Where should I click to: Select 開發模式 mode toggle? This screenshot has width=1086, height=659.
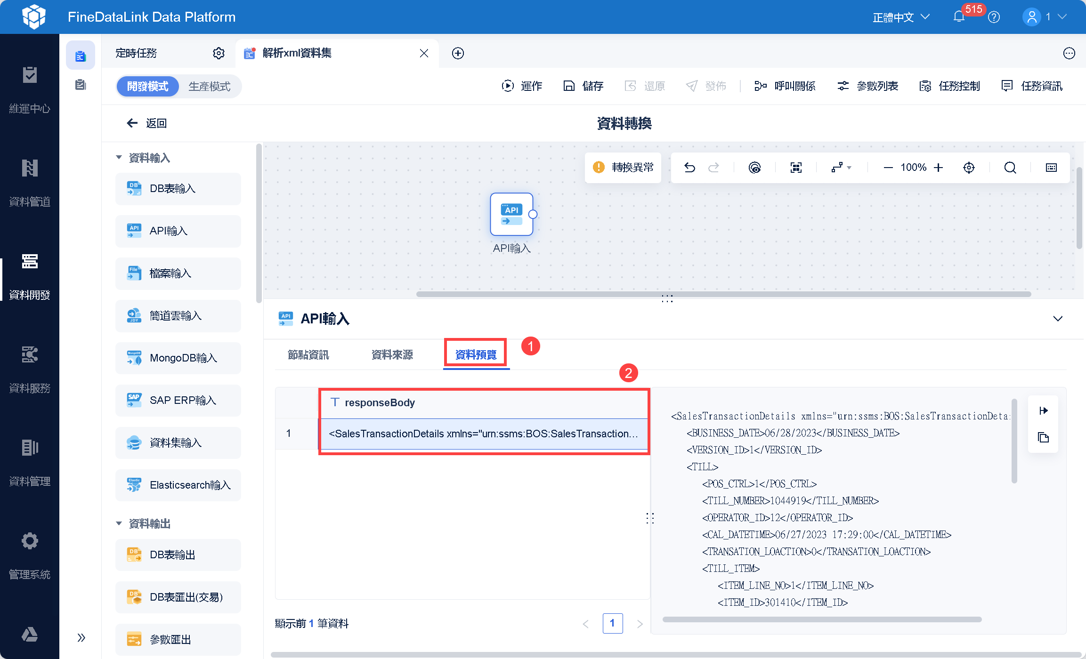pyautogui.click(x=147, y=87)
